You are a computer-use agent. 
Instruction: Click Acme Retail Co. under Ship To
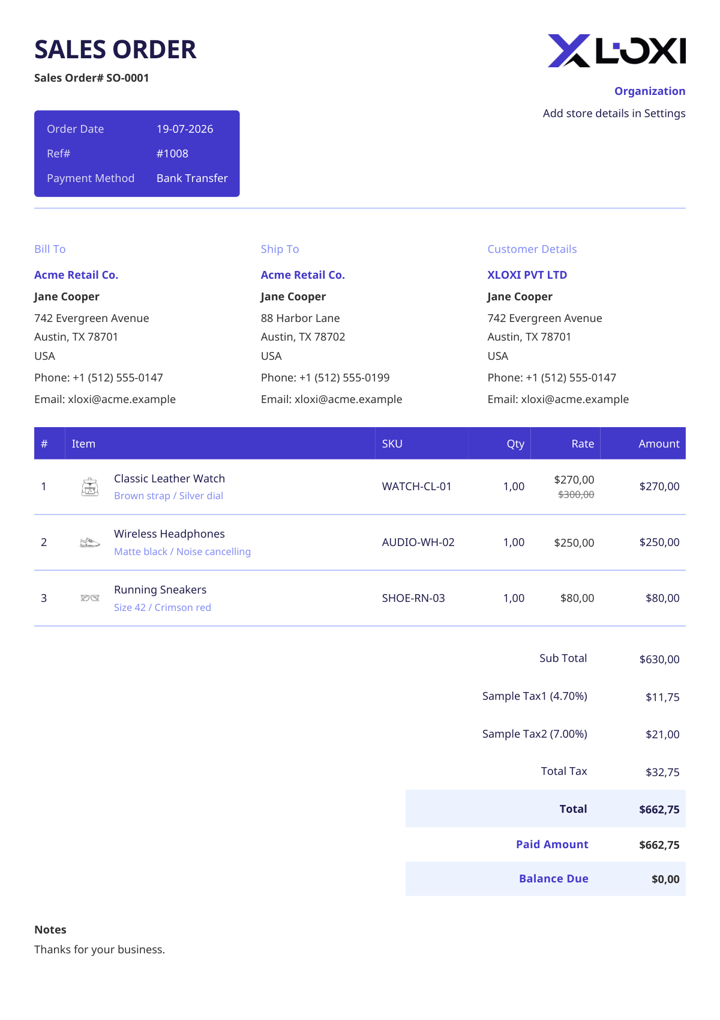(x=303, y=275)
